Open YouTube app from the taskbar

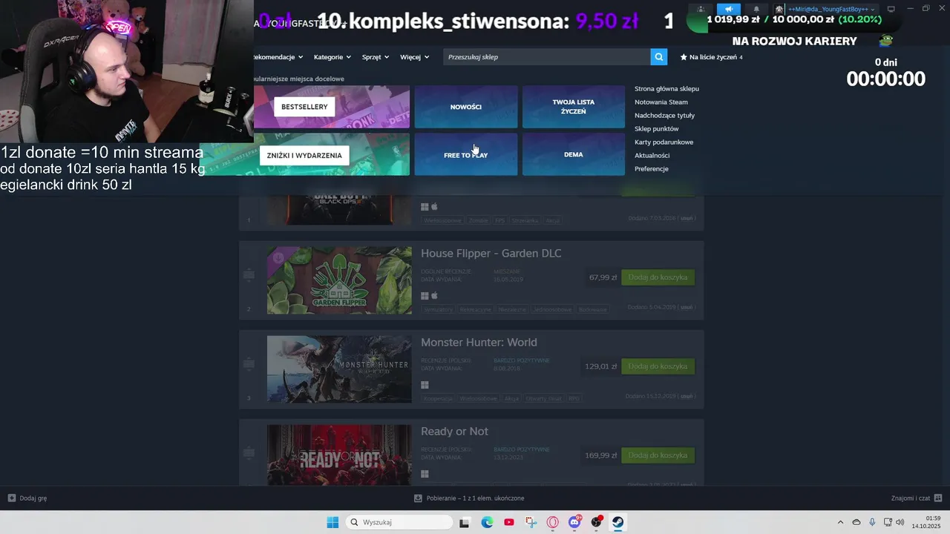(509, 522)
